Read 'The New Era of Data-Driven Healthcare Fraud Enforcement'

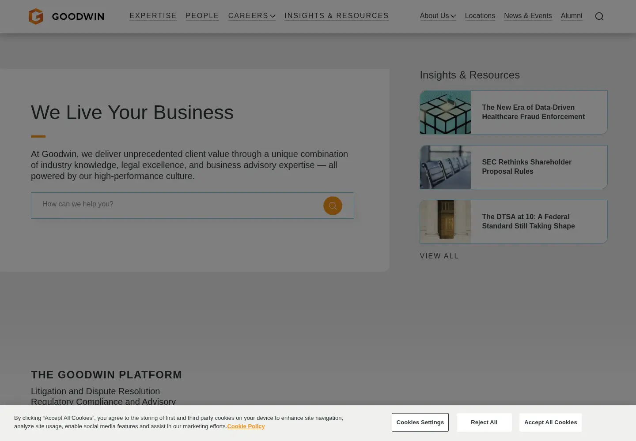click(533, 112)
